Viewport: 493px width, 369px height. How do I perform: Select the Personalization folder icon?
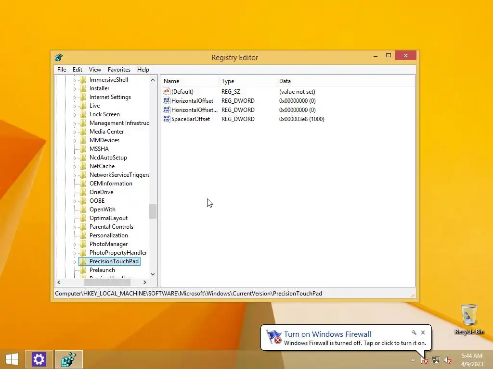coord(83,235)
